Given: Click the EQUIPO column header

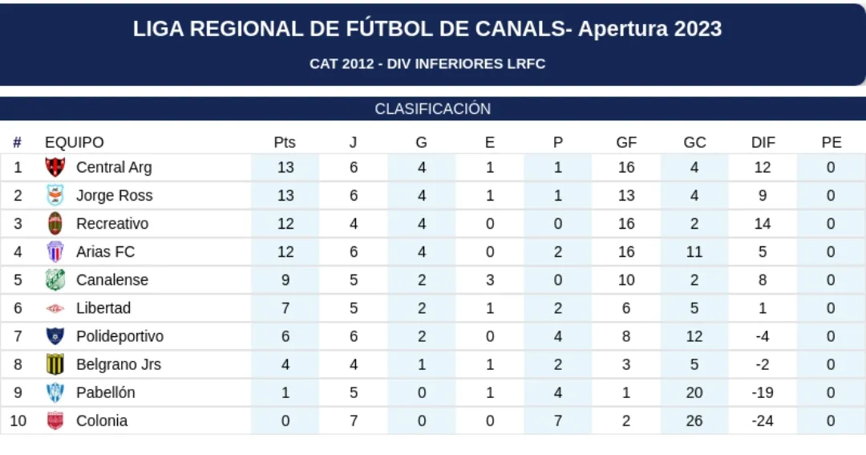Looking at the screenshot, I should [75, 142].
